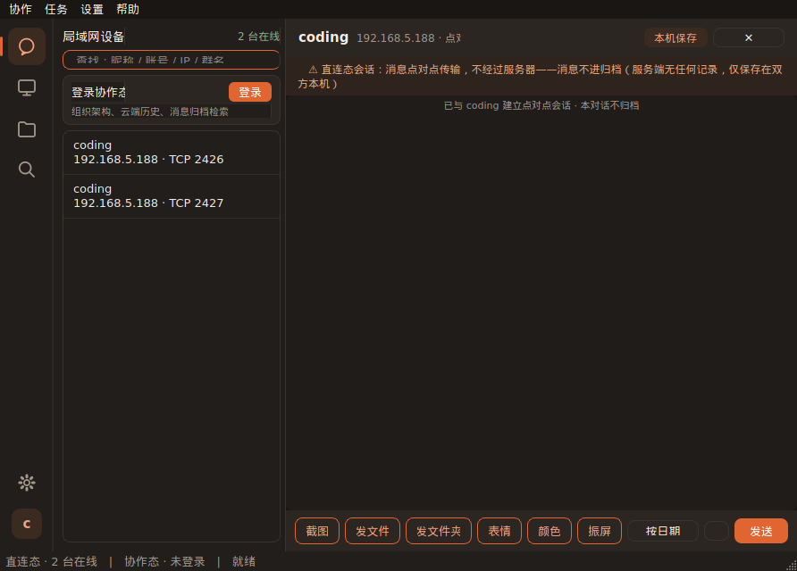The height and width of the screenshot is (571, 797).
Task: Click the sun-shaped gear icon in the sidebar
Action: [x=27, y=482]
